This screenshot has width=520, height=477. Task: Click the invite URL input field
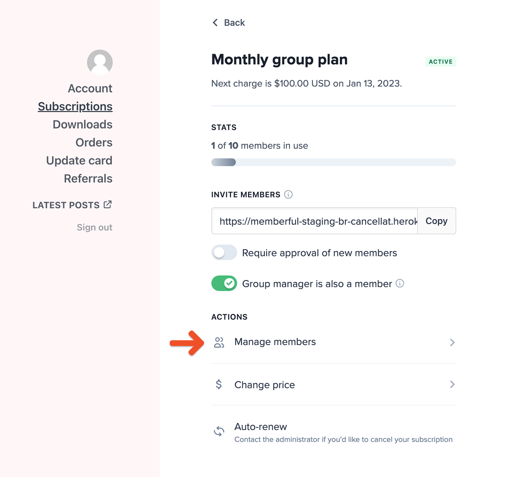pos(314,221)
